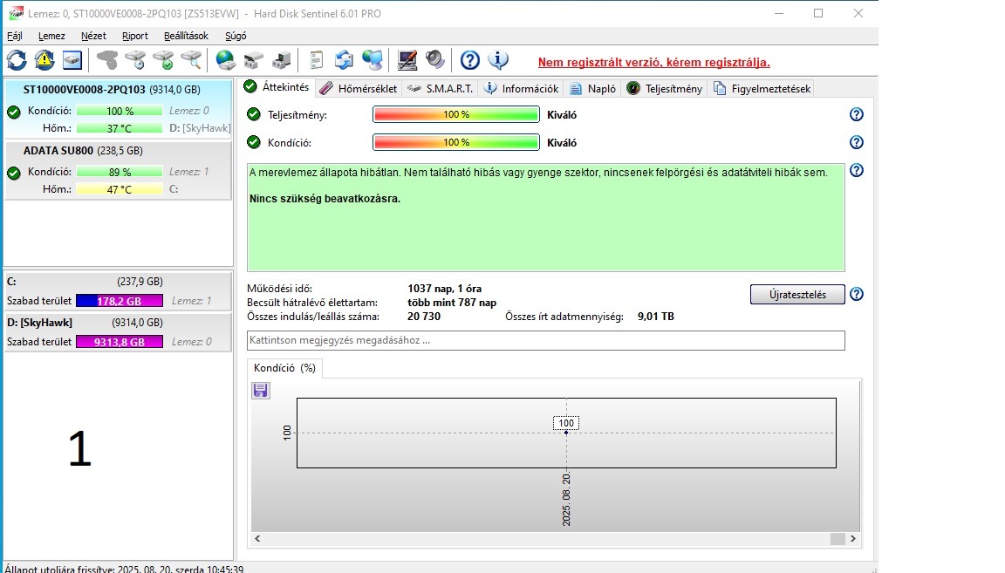The height and width of the screenshot is (573, 1005).
Task: Click chart scrollbar left arrow
Action: click(257, 538)
